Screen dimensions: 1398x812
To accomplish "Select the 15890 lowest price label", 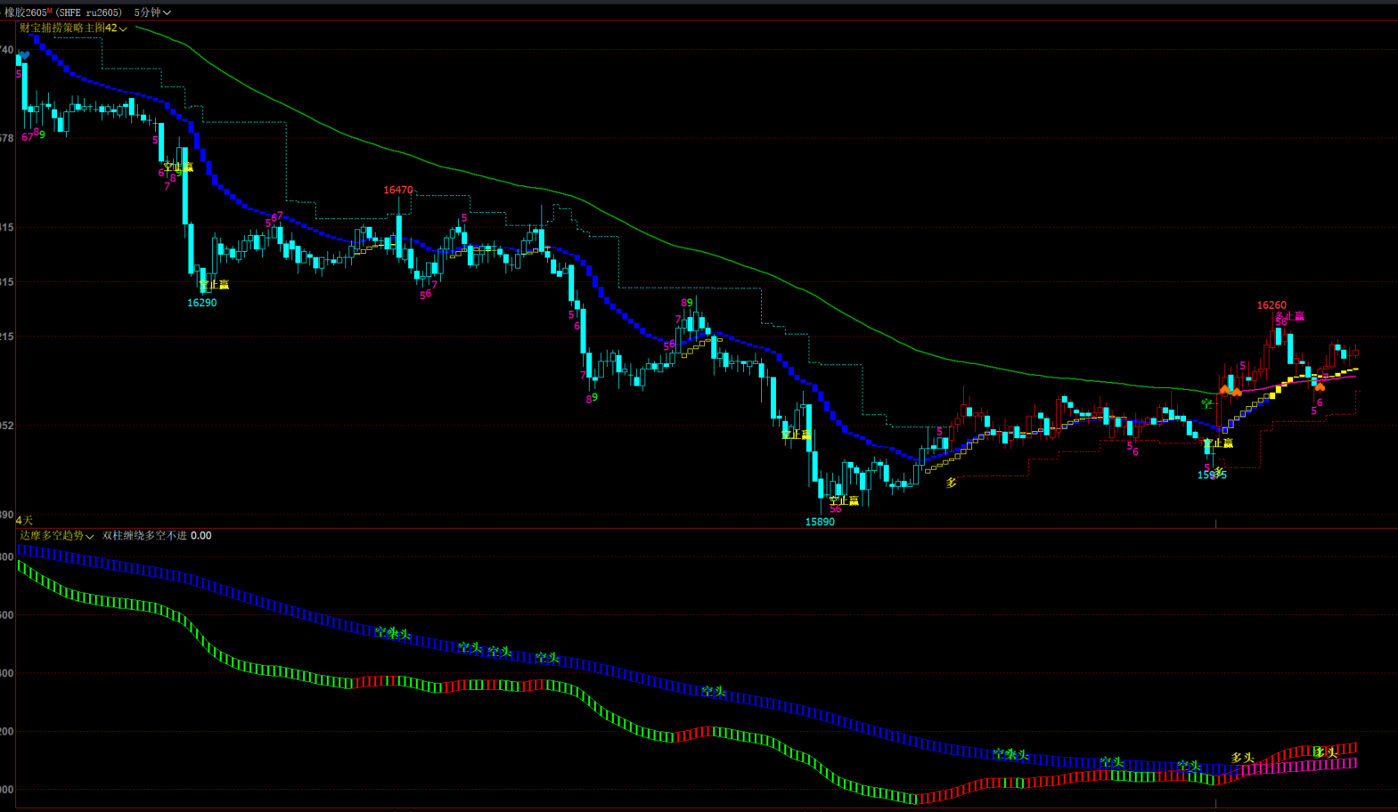I will click(820, 522).
